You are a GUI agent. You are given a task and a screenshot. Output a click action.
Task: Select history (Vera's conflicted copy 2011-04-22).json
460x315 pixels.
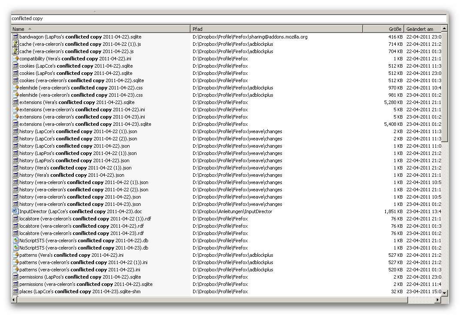pos(72,175)
